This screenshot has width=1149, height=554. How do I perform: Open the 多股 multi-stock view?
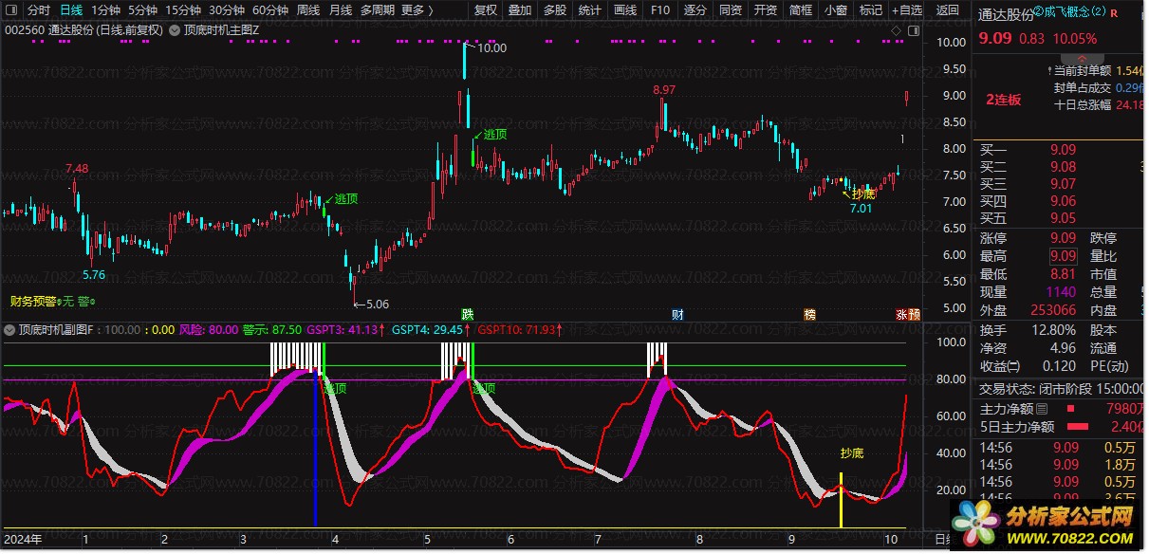pos(555,10)
